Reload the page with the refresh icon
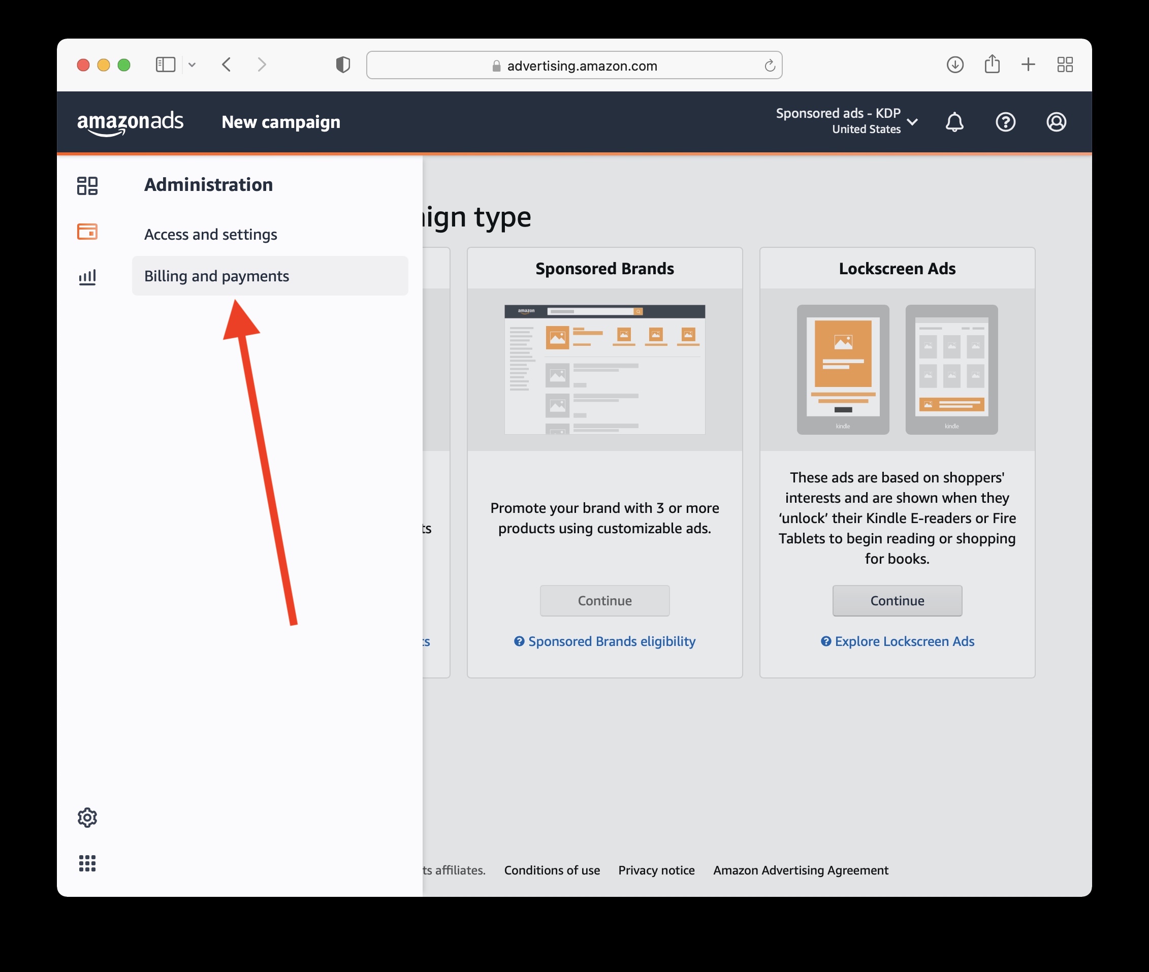The width and height of the screenshot is (1149, 972). click(x=770, y=66)
